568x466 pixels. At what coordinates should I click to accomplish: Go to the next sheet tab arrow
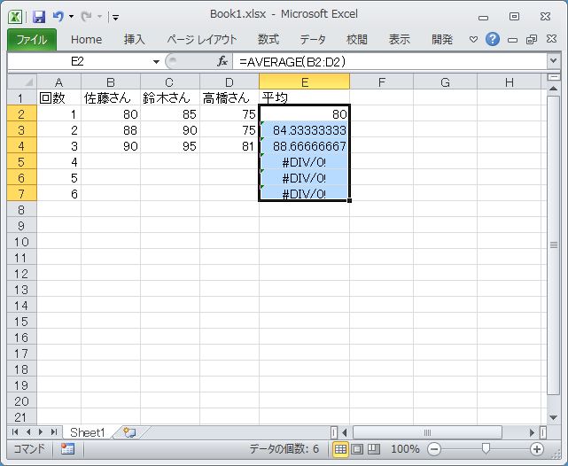click(41, 431)
